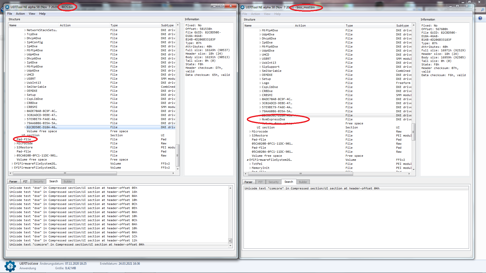Click horizontal scrollbar of bios_mod.bin structure tree
The height and width of the screenshot is (273, 486).
(x=300, y=174)
